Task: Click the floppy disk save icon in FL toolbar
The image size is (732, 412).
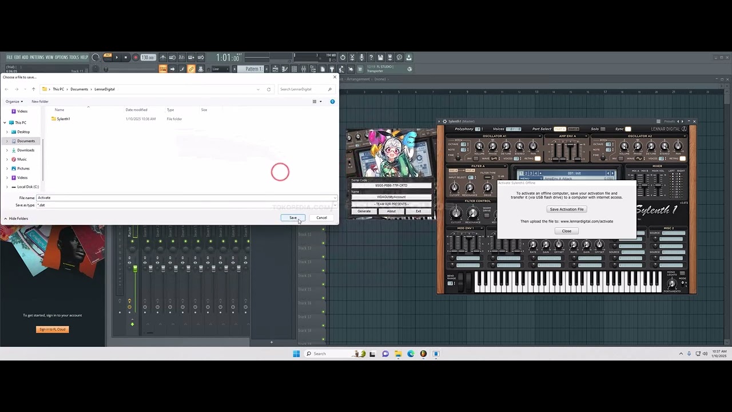Action: tap(380, 57)
